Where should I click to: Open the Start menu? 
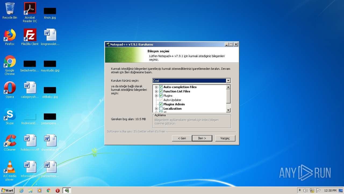[8, 190]
